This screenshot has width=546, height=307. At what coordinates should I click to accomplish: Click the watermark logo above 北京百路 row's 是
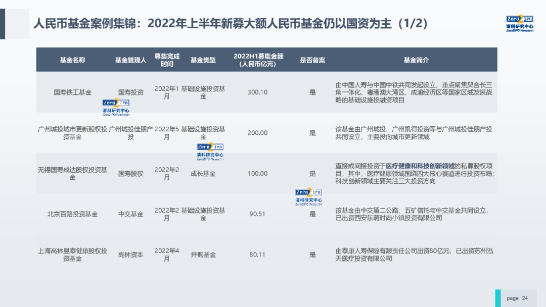pyautogui.click(x=308, y=196)
